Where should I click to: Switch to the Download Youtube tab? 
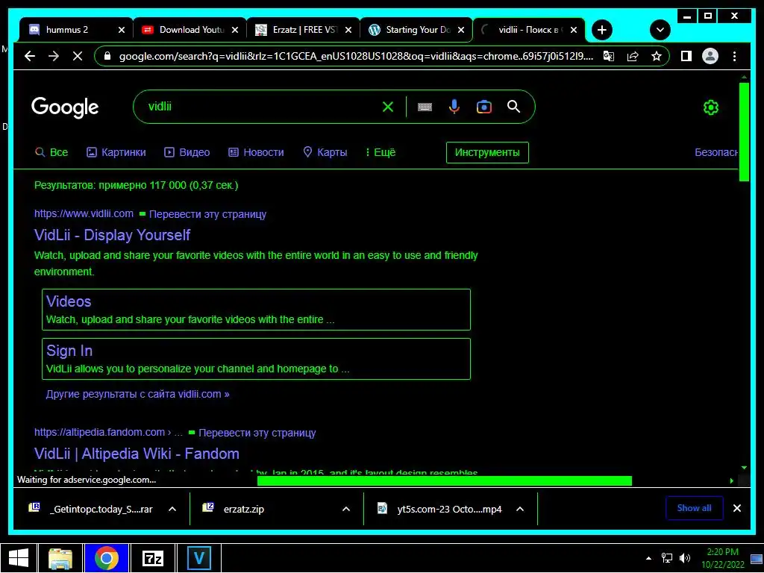pos(191,30)
